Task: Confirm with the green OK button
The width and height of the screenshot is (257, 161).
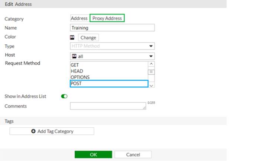Action: (x=93, y=155)
